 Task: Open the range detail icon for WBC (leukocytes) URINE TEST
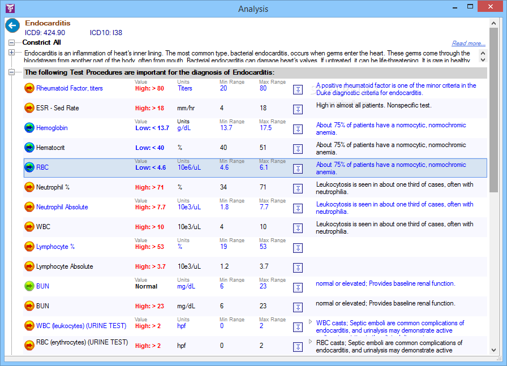298,327
